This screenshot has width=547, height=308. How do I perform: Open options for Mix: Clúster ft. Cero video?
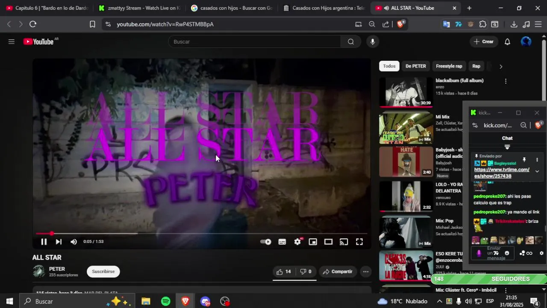(506, 290)
